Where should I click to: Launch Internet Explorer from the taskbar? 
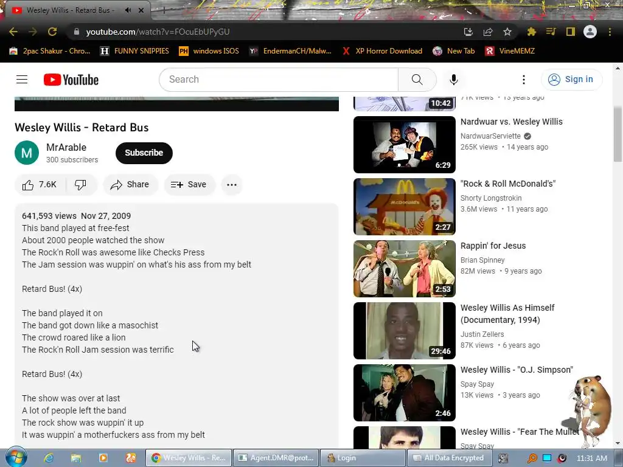click(x=49, y=458)
